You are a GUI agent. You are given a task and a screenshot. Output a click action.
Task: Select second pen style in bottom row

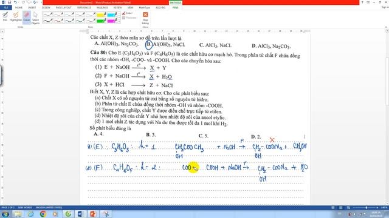tap(58, 21)
